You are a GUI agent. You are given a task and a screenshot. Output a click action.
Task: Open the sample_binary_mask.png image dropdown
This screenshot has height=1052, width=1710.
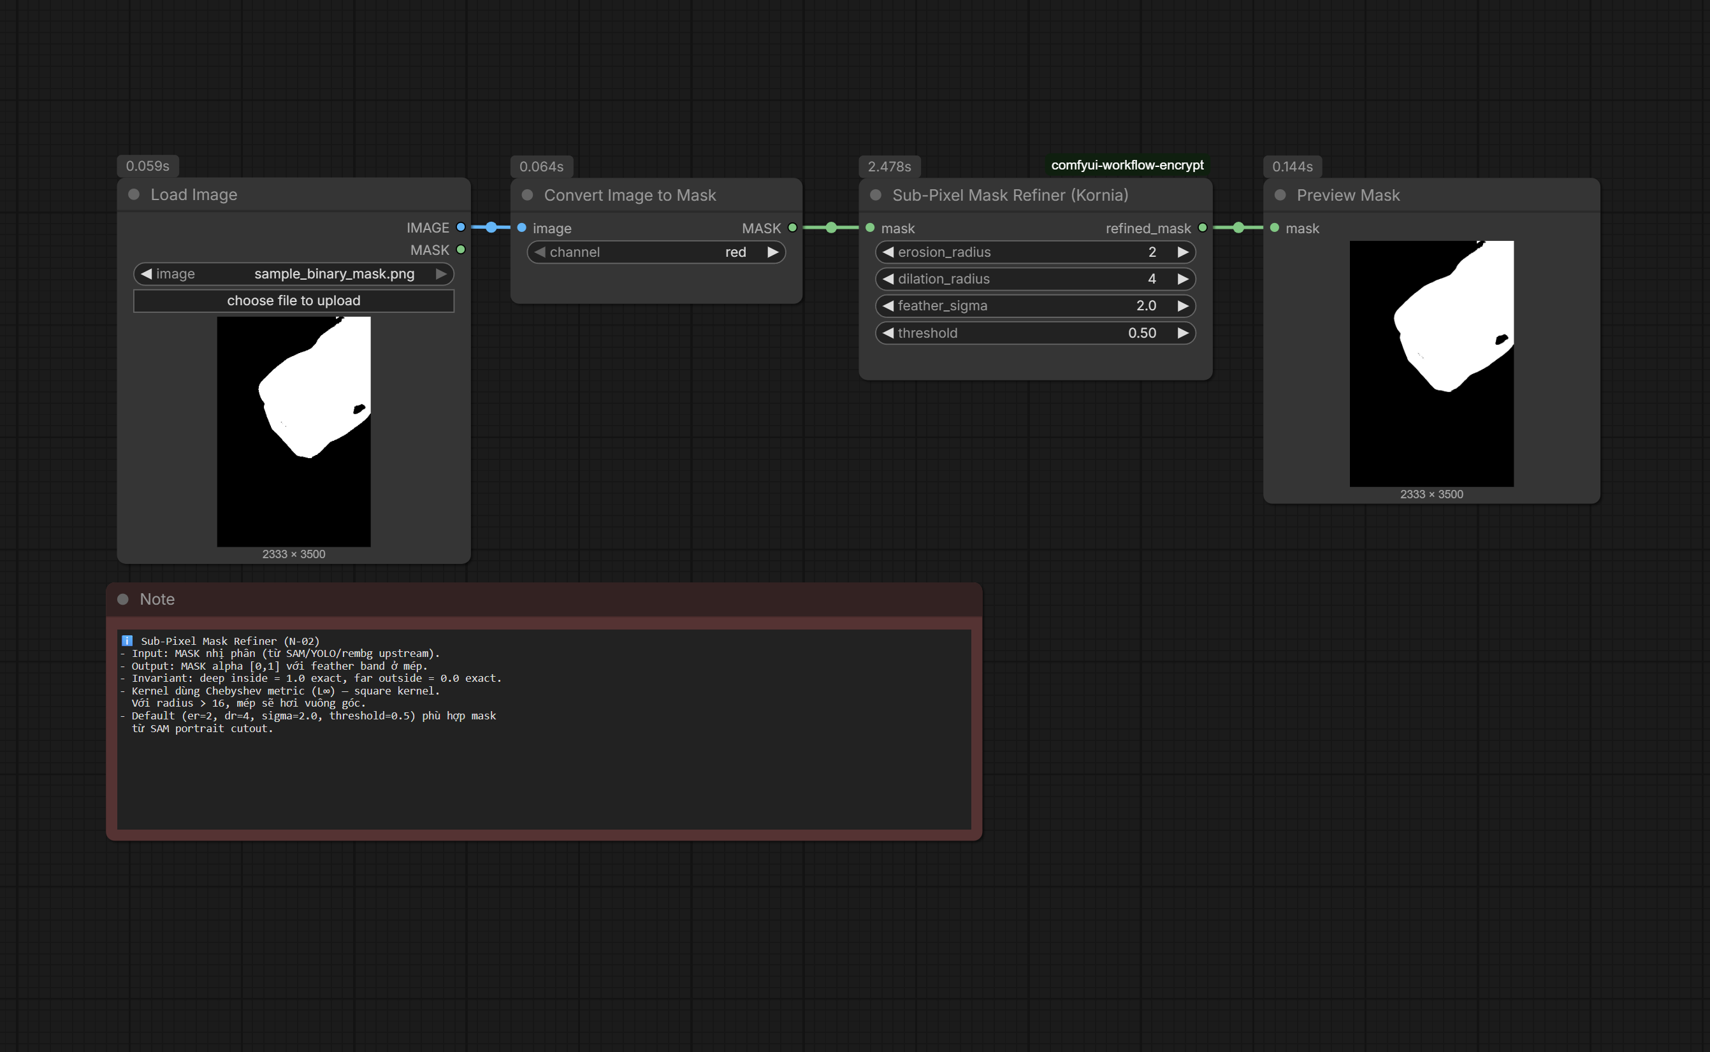[x=294, y=274]
